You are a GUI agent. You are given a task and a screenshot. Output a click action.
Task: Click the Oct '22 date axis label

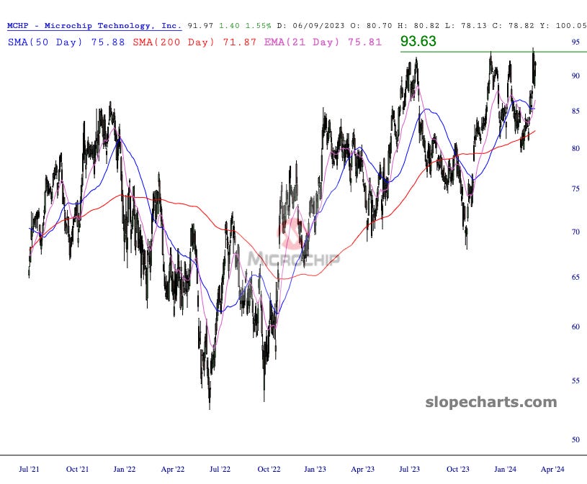269,469
